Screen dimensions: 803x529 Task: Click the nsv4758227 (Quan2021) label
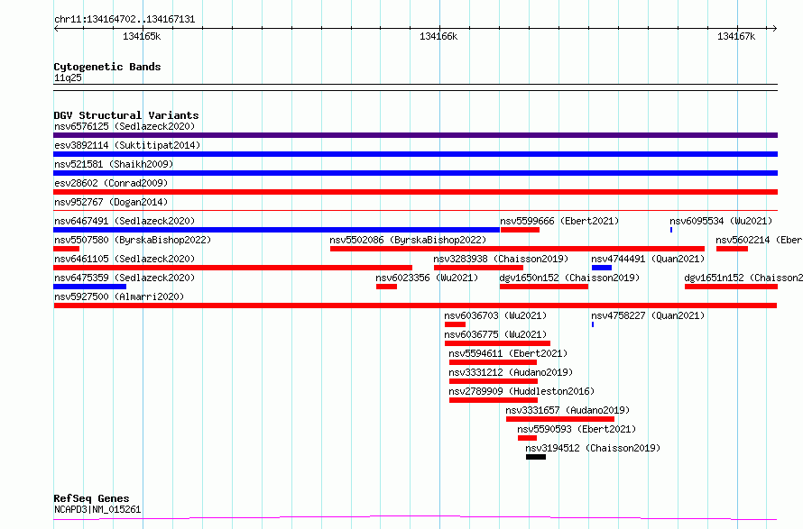(x=648, y=315)
